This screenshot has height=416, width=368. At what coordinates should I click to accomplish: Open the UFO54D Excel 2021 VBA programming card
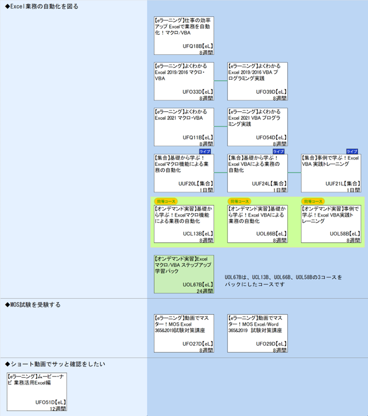tap(257, 127)
